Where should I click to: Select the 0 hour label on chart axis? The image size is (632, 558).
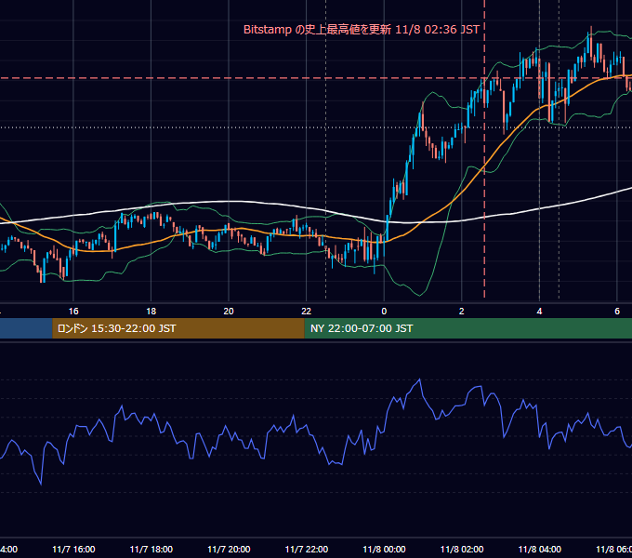pyautogui.click(x=384, y=311)
